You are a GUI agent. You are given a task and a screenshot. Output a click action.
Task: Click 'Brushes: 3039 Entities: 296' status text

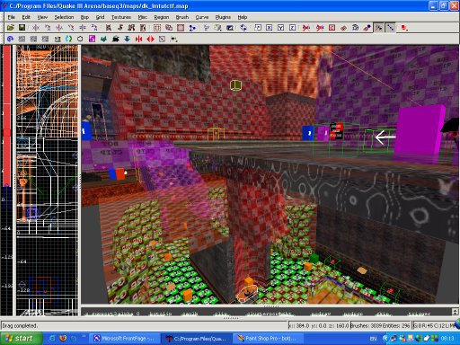tap(380, 325)
